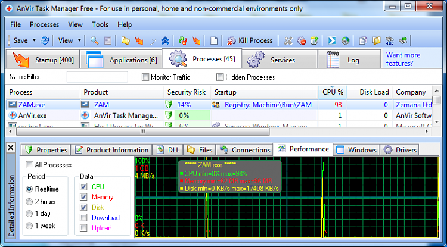
Task: Enable the Download data checkbox
Action: click(83, 218)
